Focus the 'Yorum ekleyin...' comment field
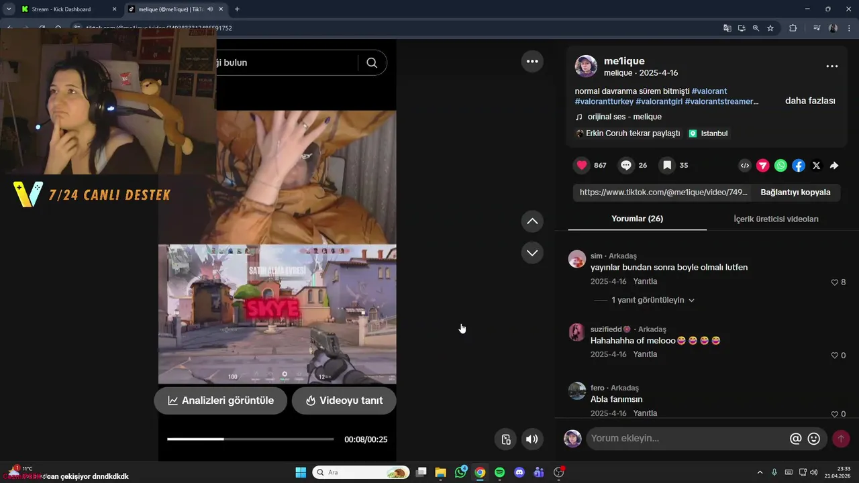859x483 pixels. click(x=688, y=439)
